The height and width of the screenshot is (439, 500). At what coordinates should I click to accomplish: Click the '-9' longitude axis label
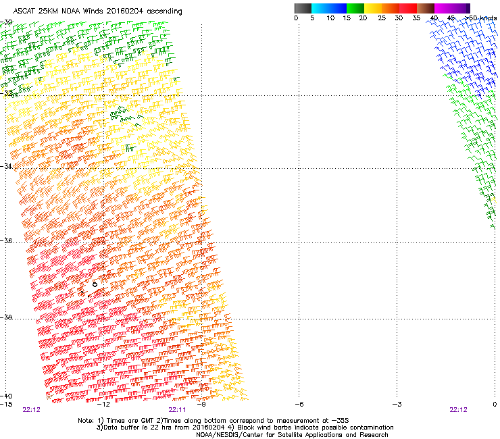(x=201, y=405)
